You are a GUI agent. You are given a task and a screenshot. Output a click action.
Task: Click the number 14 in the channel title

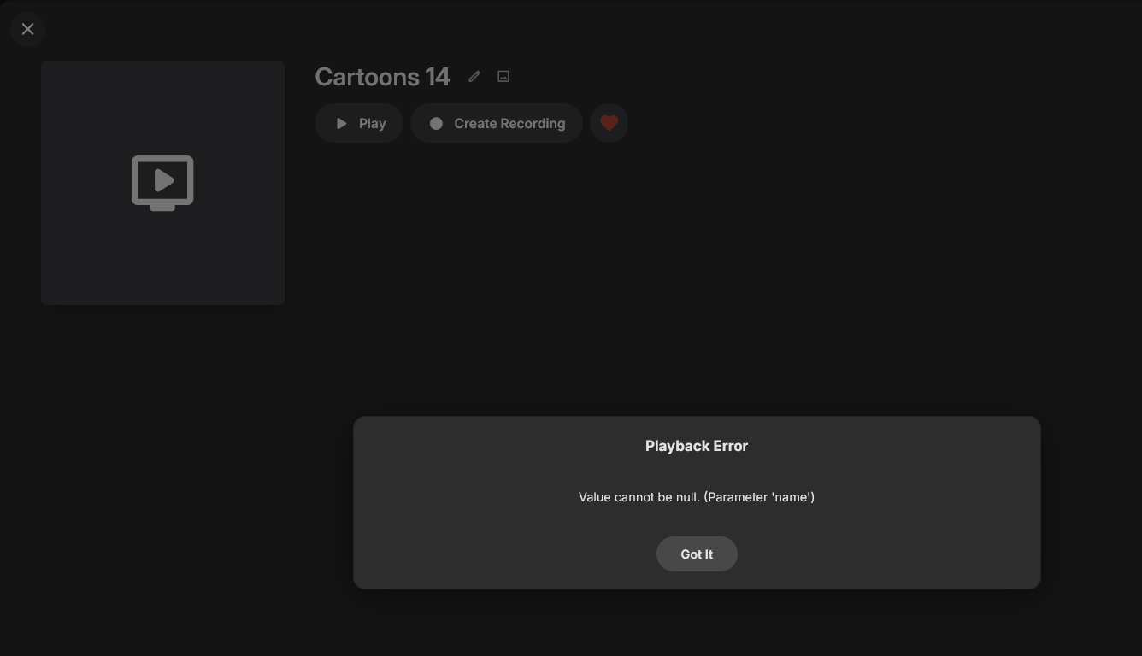click(x=438, y=77)
